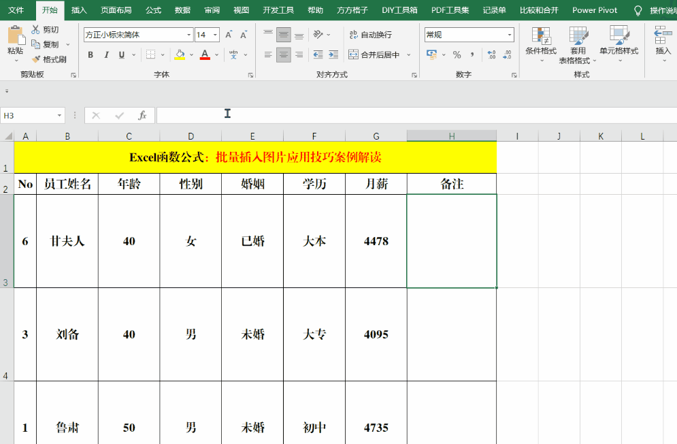Image resolution: width=677 pixels, height=444 pixels.
Task: Expand the merge and center options arrow
Action: pos(408,55)
